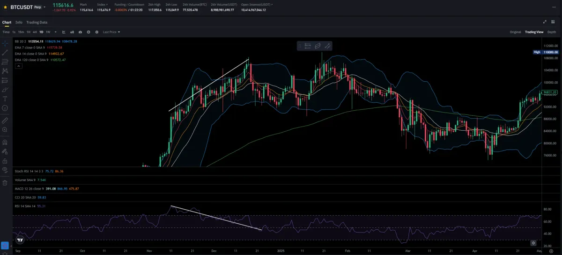The image size is (562, 255).
Task: Open the Info tab
Action: pos(19,22)
